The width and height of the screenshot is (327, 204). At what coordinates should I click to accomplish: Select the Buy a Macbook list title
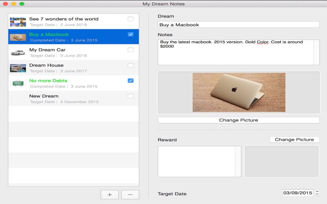click(49, 34)
